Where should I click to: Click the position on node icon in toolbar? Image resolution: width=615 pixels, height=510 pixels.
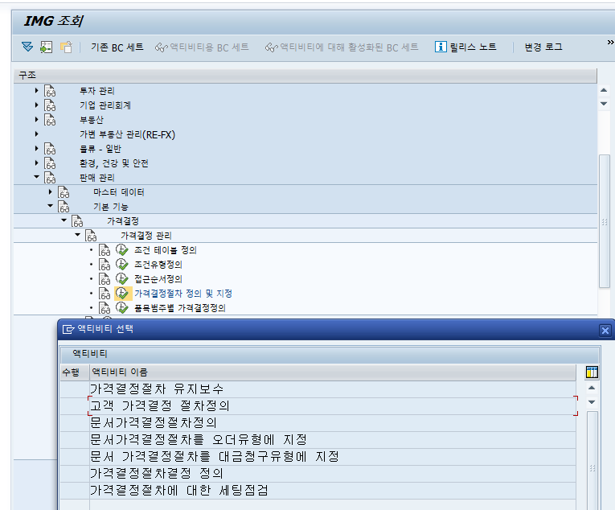[47, 47]
